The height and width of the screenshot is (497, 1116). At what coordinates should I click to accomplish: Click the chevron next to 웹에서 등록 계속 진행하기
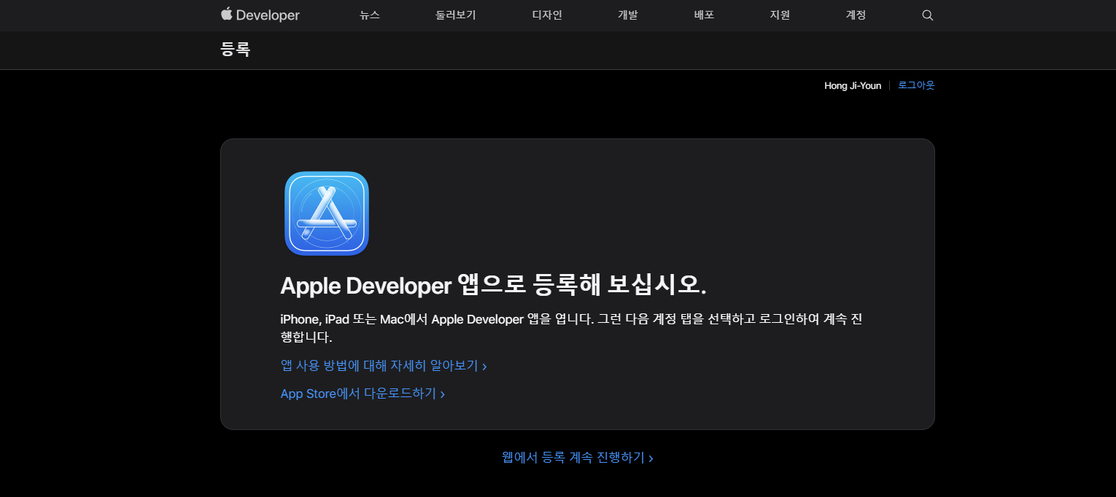651,458
